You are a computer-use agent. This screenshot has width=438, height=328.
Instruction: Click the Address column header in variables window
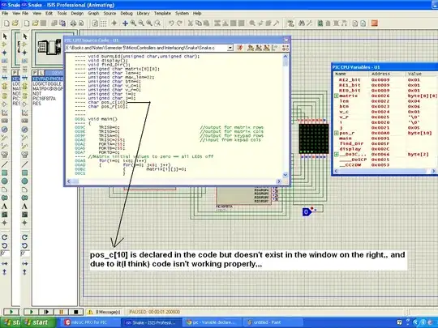click(387, 74)
